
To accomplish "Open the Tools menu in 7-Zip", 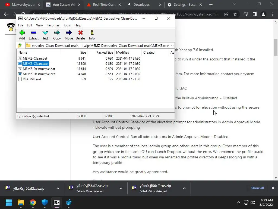I will tap(67, 25).
